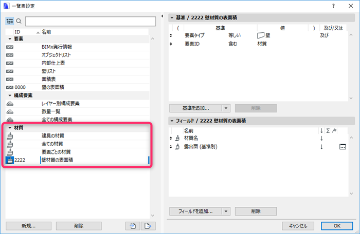Click 新規... button
This screenshot has width=360, height=234.
click(x=28, y=226)
